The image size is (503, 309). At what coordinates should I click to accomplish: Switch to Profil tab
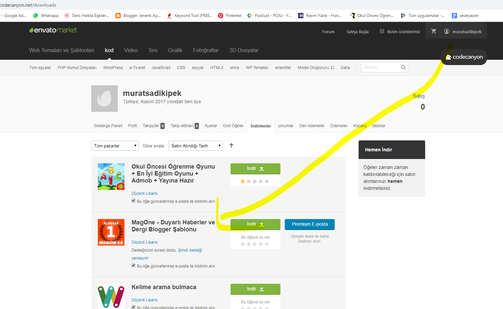(x=132, y=126)
